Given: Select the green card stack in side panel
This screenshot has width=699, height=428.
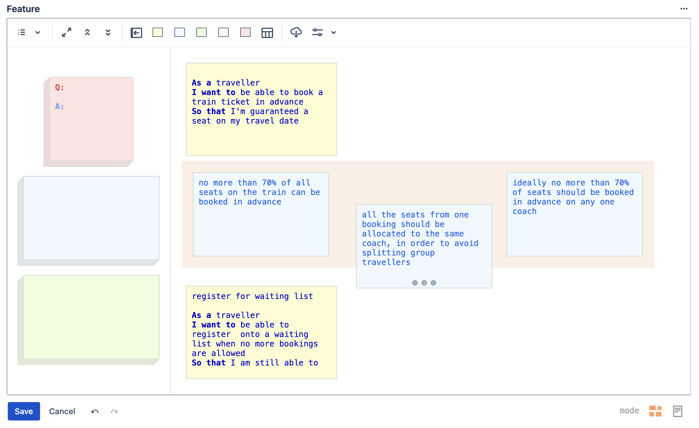Looking at the screenshot, I should [x=89, y=320].
